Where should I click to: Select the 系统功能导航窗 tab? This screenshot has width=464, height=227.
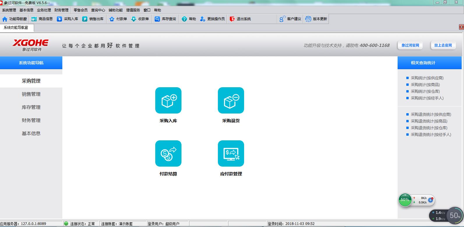(17, 28)
